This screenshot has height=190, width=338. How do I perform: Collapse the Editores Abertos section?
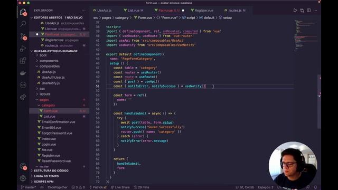pos(58,17)
